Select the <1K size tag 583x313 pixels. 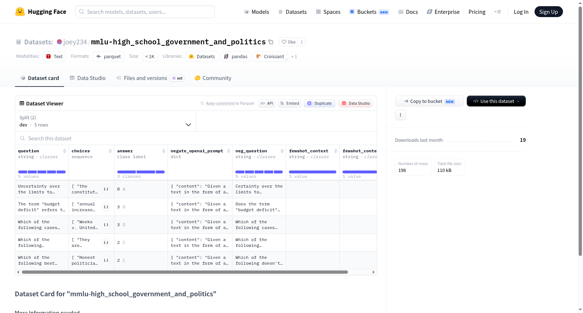150,56
